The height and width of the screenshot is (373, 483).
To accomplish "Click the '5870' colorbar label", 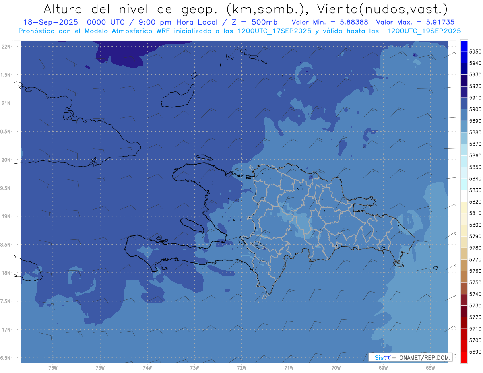I will (475, 144).
